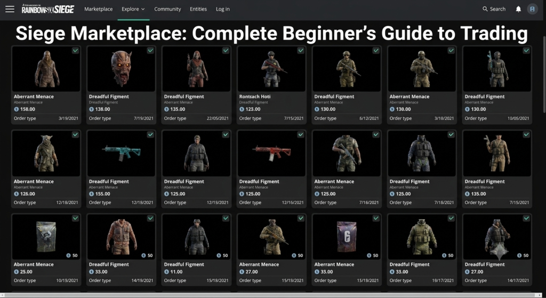Open the user avatar profile icon

point(532,9)
